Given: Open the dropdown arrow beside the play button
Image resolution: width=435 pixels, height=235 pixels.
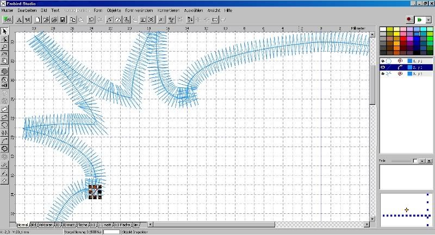Looking at the screenshot, I should click(428, 20).
